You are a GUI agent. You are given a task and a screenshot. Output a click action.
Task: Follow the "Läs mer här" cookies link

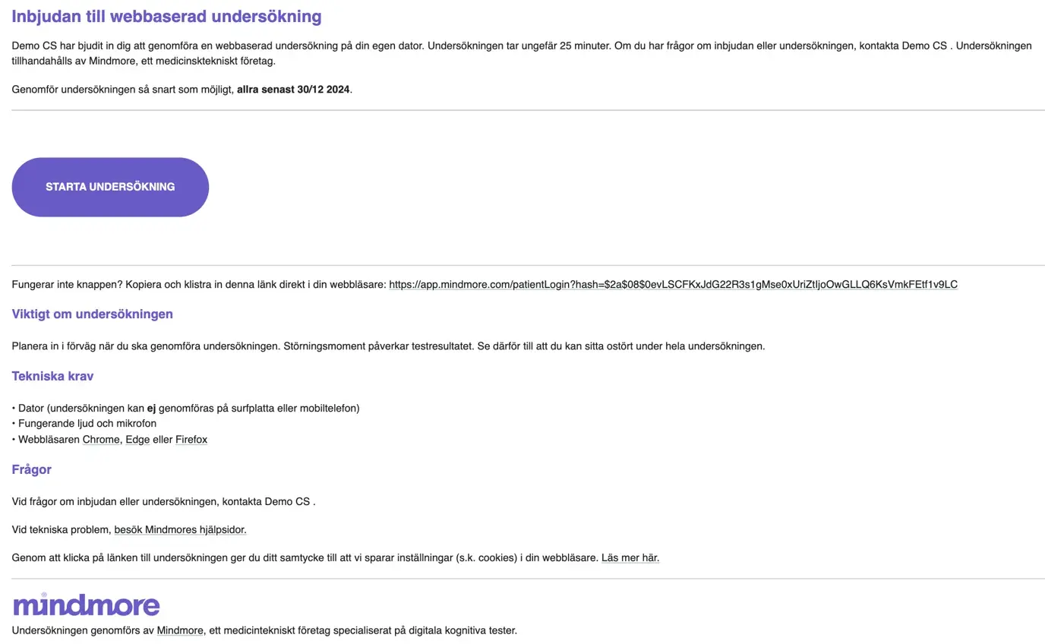click(x=630, y=558)
